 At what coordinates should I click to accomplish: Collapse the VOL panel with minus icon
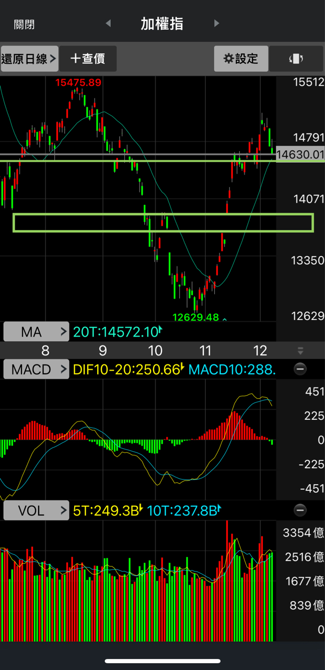click(x=300, y=510)
